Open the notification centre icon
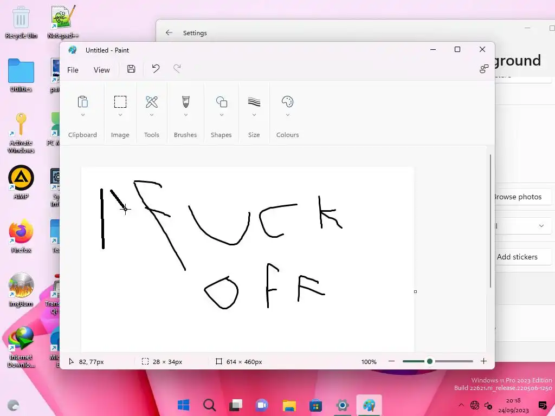 542,405
